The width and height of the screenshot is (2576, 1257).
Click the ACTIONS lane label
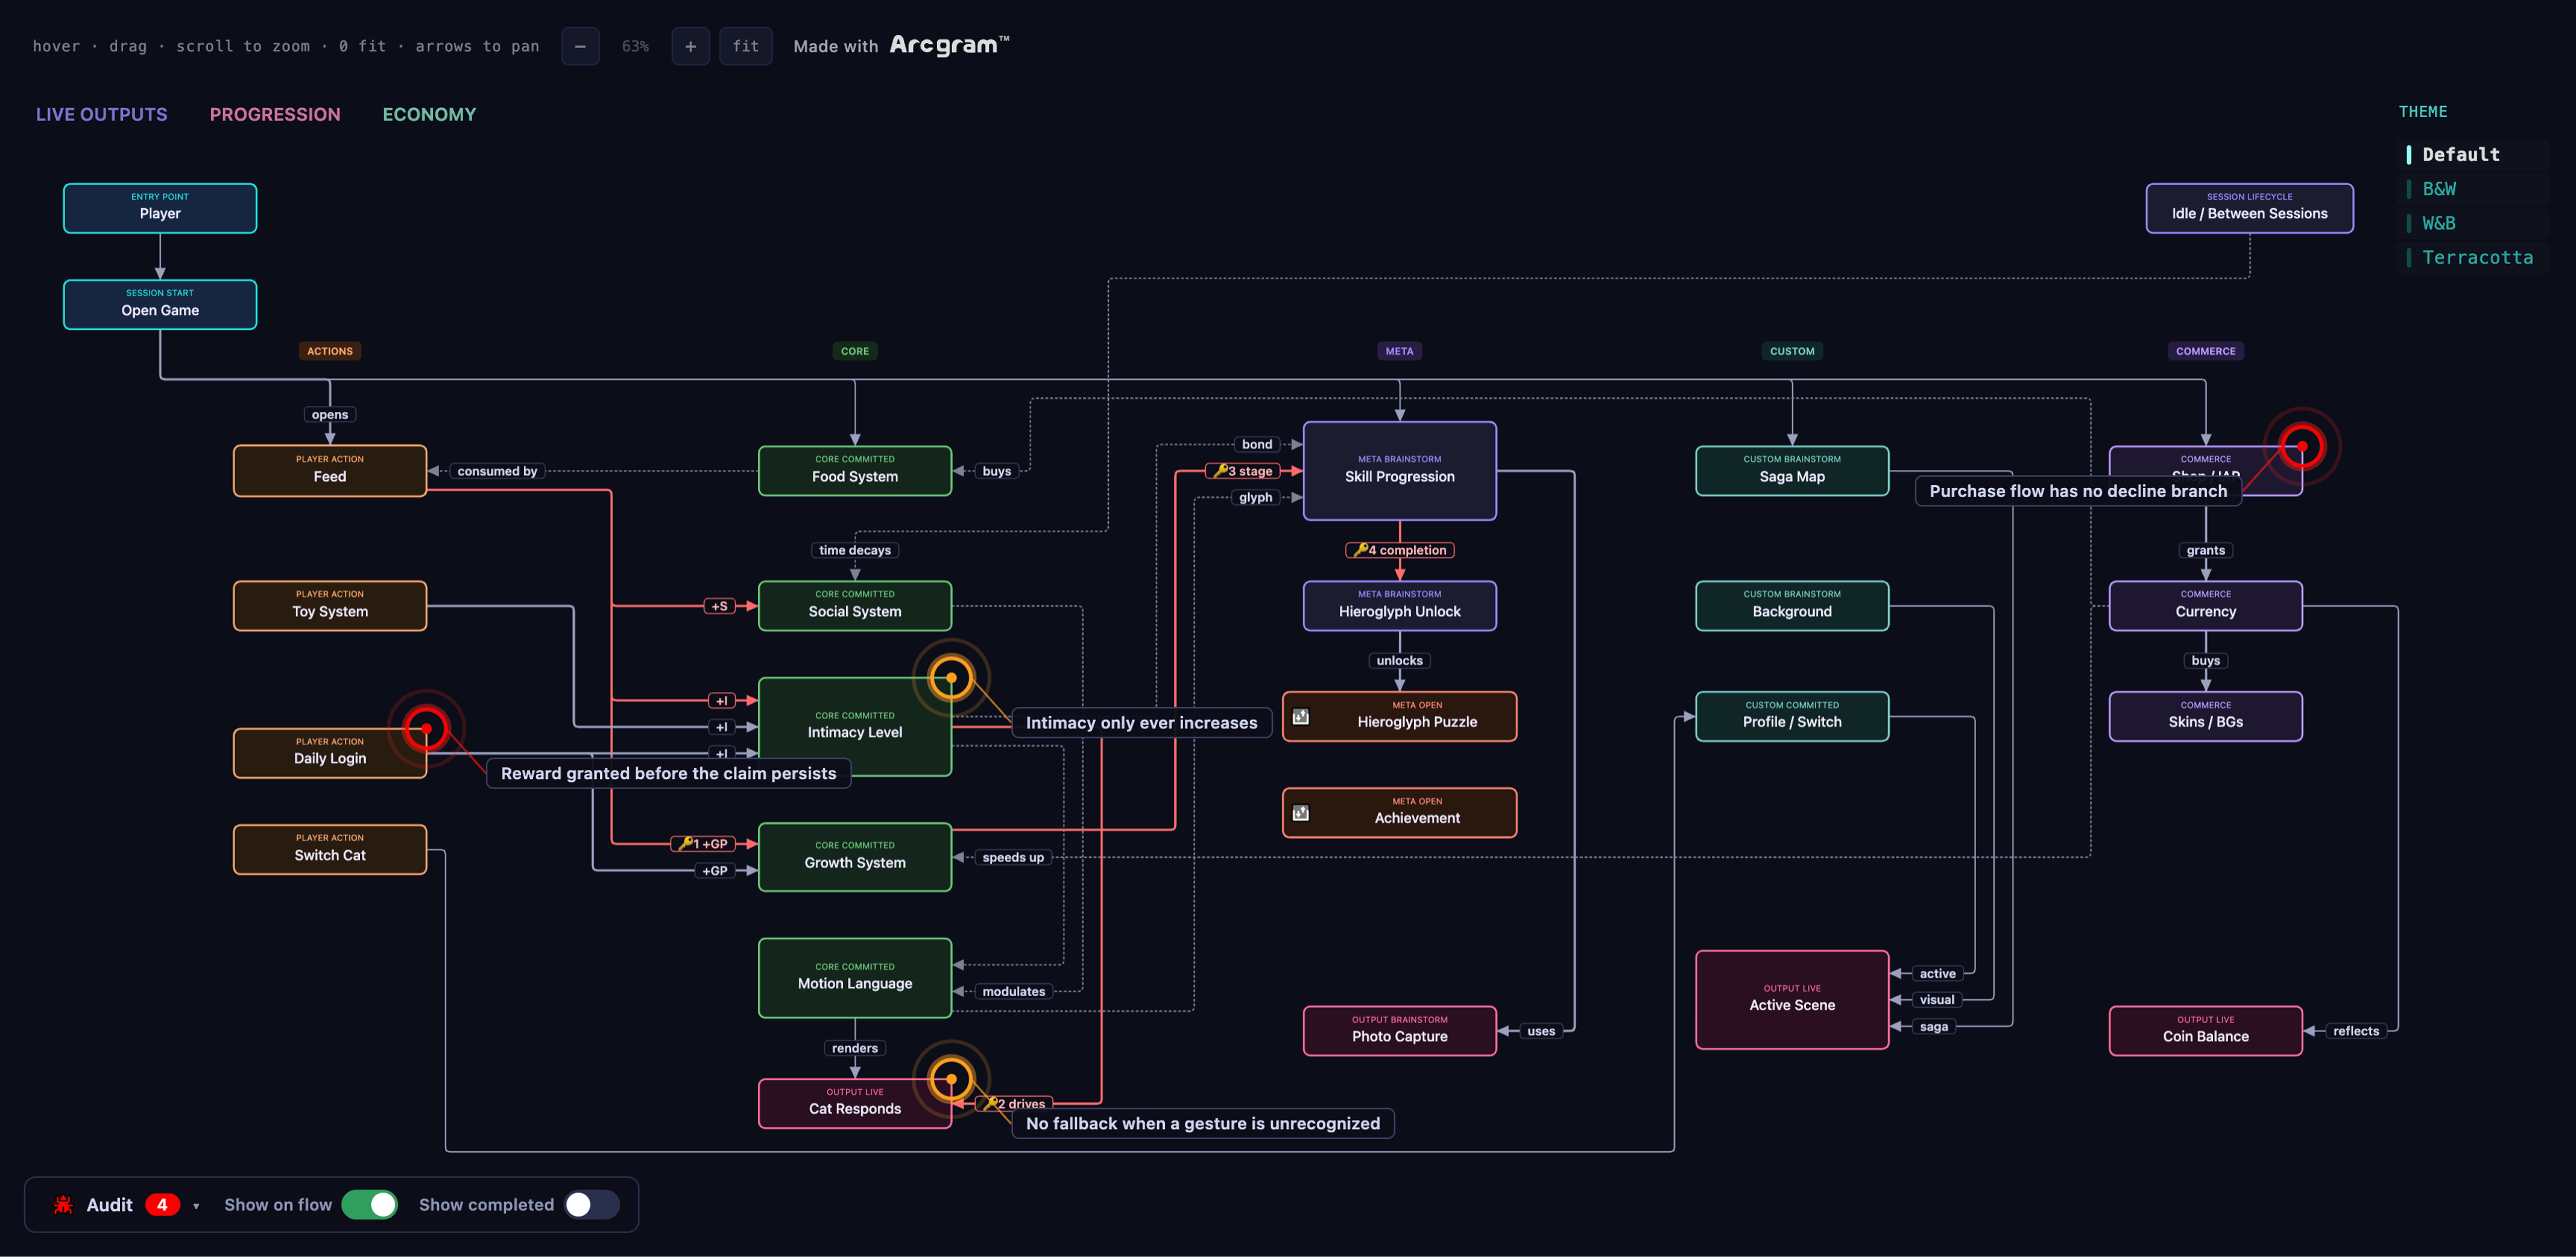coord(330,351)
